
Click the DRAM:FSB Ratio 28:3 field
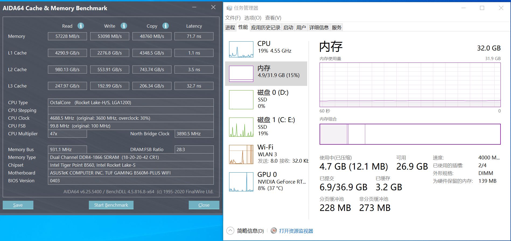194,149
